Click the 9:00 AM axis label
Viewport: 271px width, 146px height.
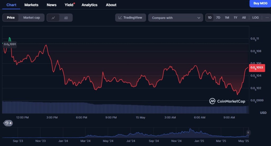[x=229, y=117]
